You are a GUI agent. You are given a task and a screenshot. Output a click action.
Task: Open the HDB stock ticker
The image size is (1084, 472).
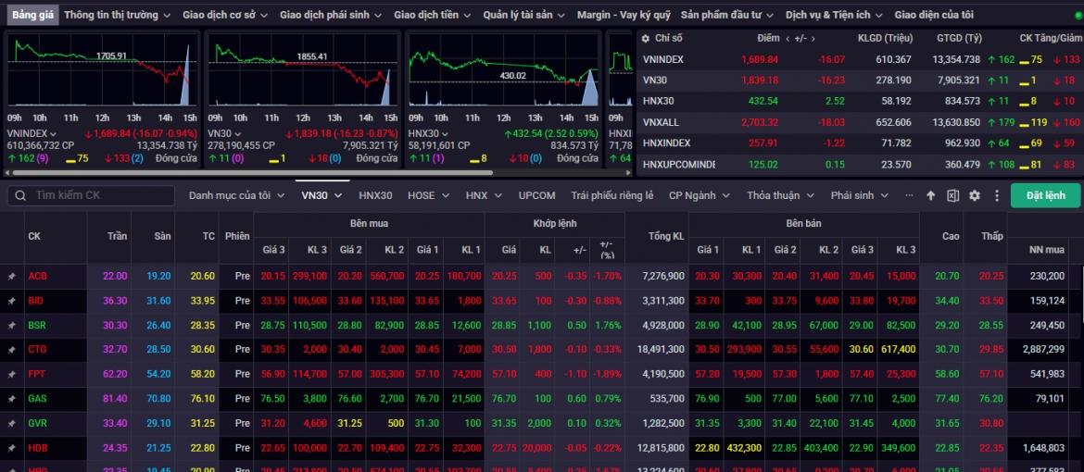tap(37, 448)
